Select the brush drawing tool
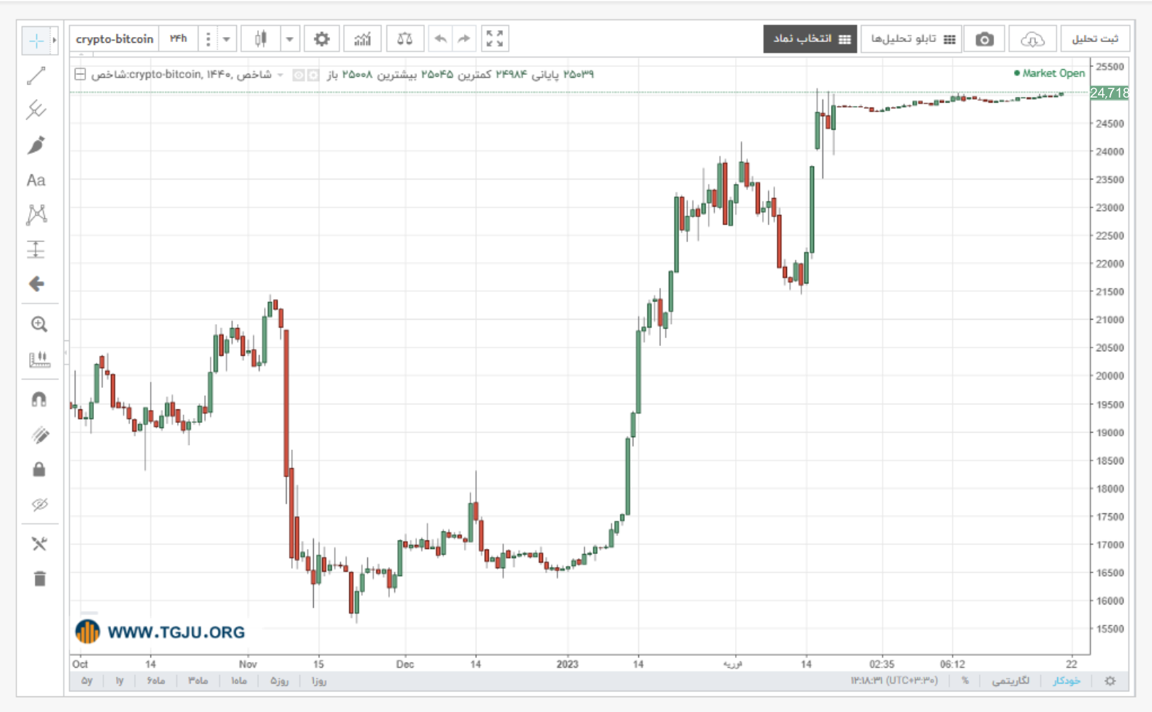The image size is (1152, 712). [36, 145]
